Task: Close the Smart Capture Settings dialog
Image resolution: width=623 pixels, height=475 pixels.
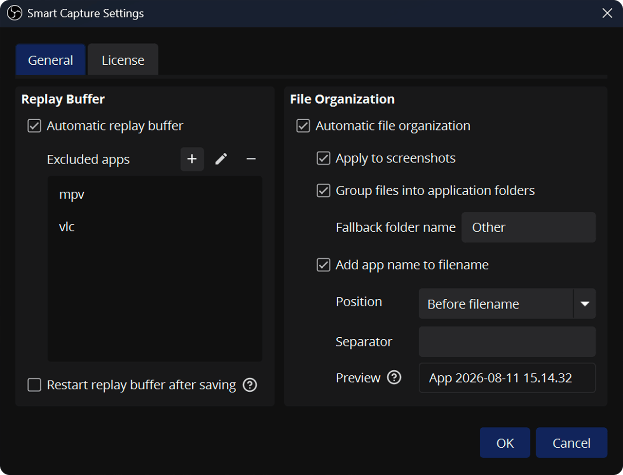Action: coord(607,13)
